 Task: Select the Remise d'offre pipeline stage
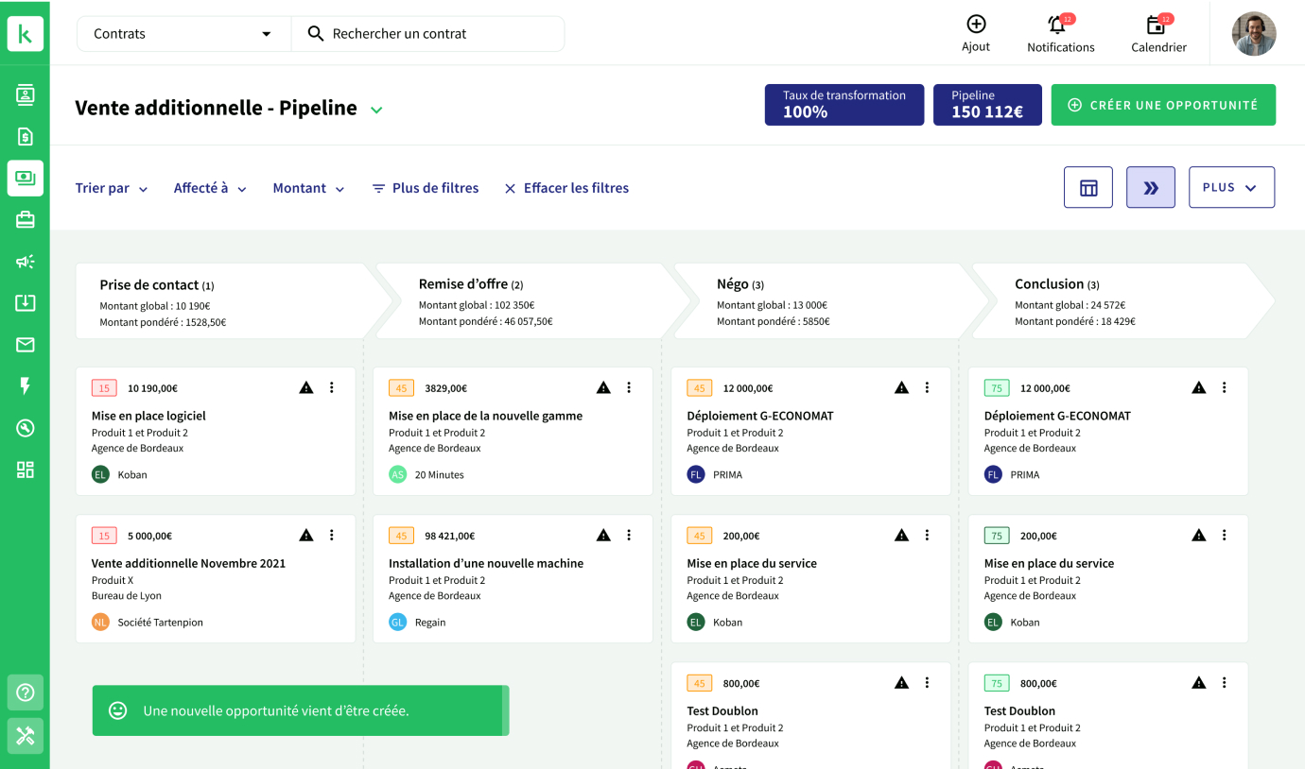pyautogui.click(x=525, y=301)
